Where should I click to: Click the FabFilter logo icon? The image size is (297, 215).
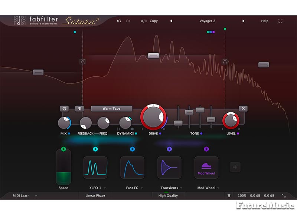pyautogui.click(x=20, y=20)
